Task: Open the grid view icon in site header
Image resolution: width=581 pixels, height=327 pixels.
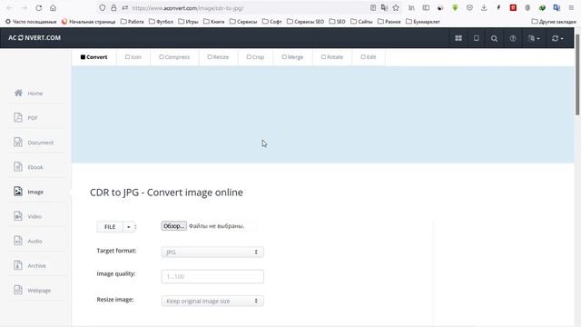Action: tap(458, 38)
